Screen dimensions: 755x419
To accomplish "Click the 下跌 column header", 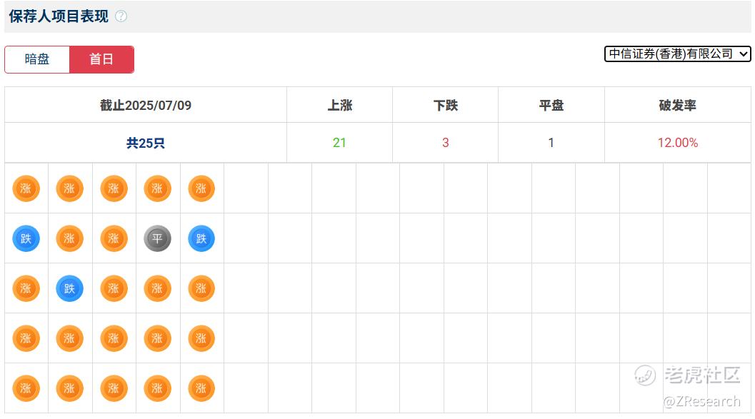I will coord(446,106).
